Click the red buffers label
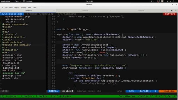This screenshot has width=178, height=100. [x=170, y=14]
